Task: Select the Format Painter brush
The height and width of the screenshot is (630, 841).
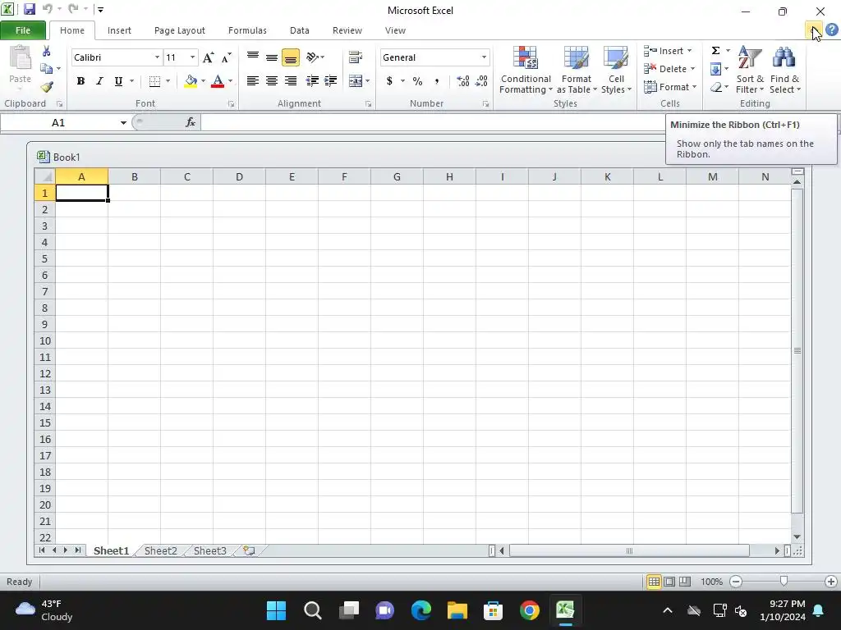Action: point(47,86)
